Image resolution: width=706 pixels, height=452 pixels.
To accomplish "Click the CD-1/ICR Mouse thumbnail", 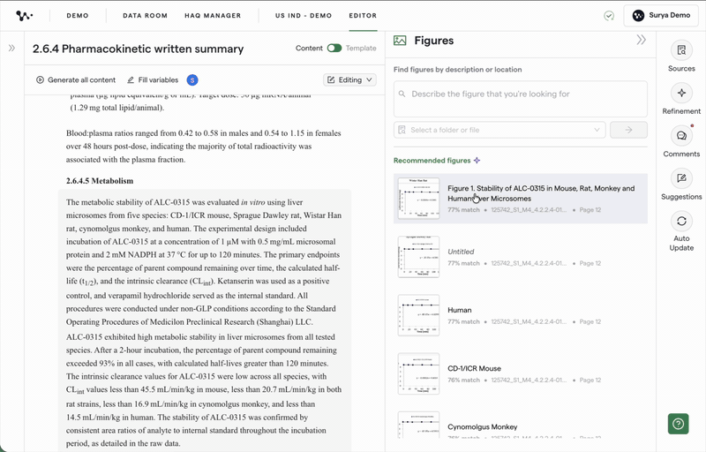I will pyautogui.click(x=418, y=373).
